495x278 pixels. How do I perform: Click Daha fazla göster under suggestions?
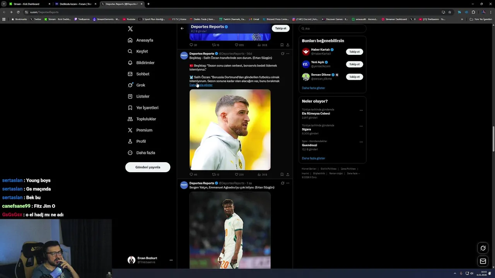tap(313, 88)
